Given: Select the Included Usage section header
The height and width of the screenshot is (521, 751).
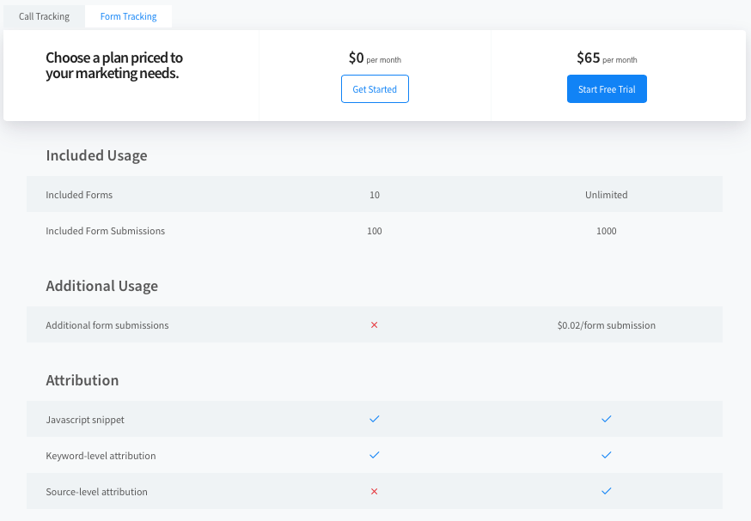Looking at the screenshot, I should point(97,155).
